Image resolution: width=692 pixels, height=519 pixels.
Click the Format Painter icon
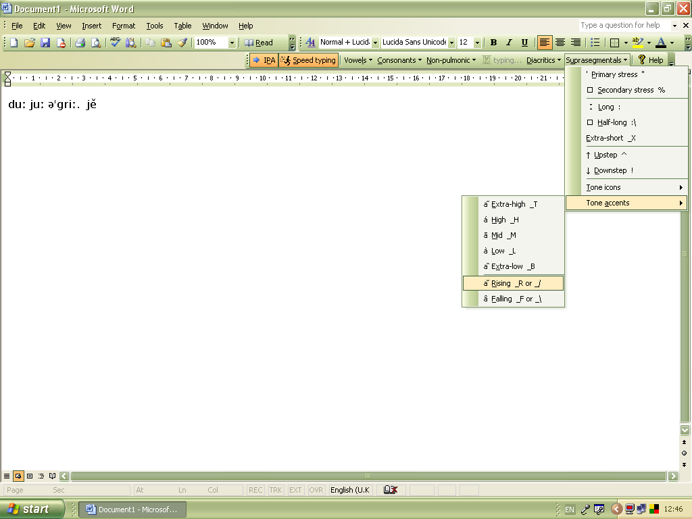pos(181,42)
